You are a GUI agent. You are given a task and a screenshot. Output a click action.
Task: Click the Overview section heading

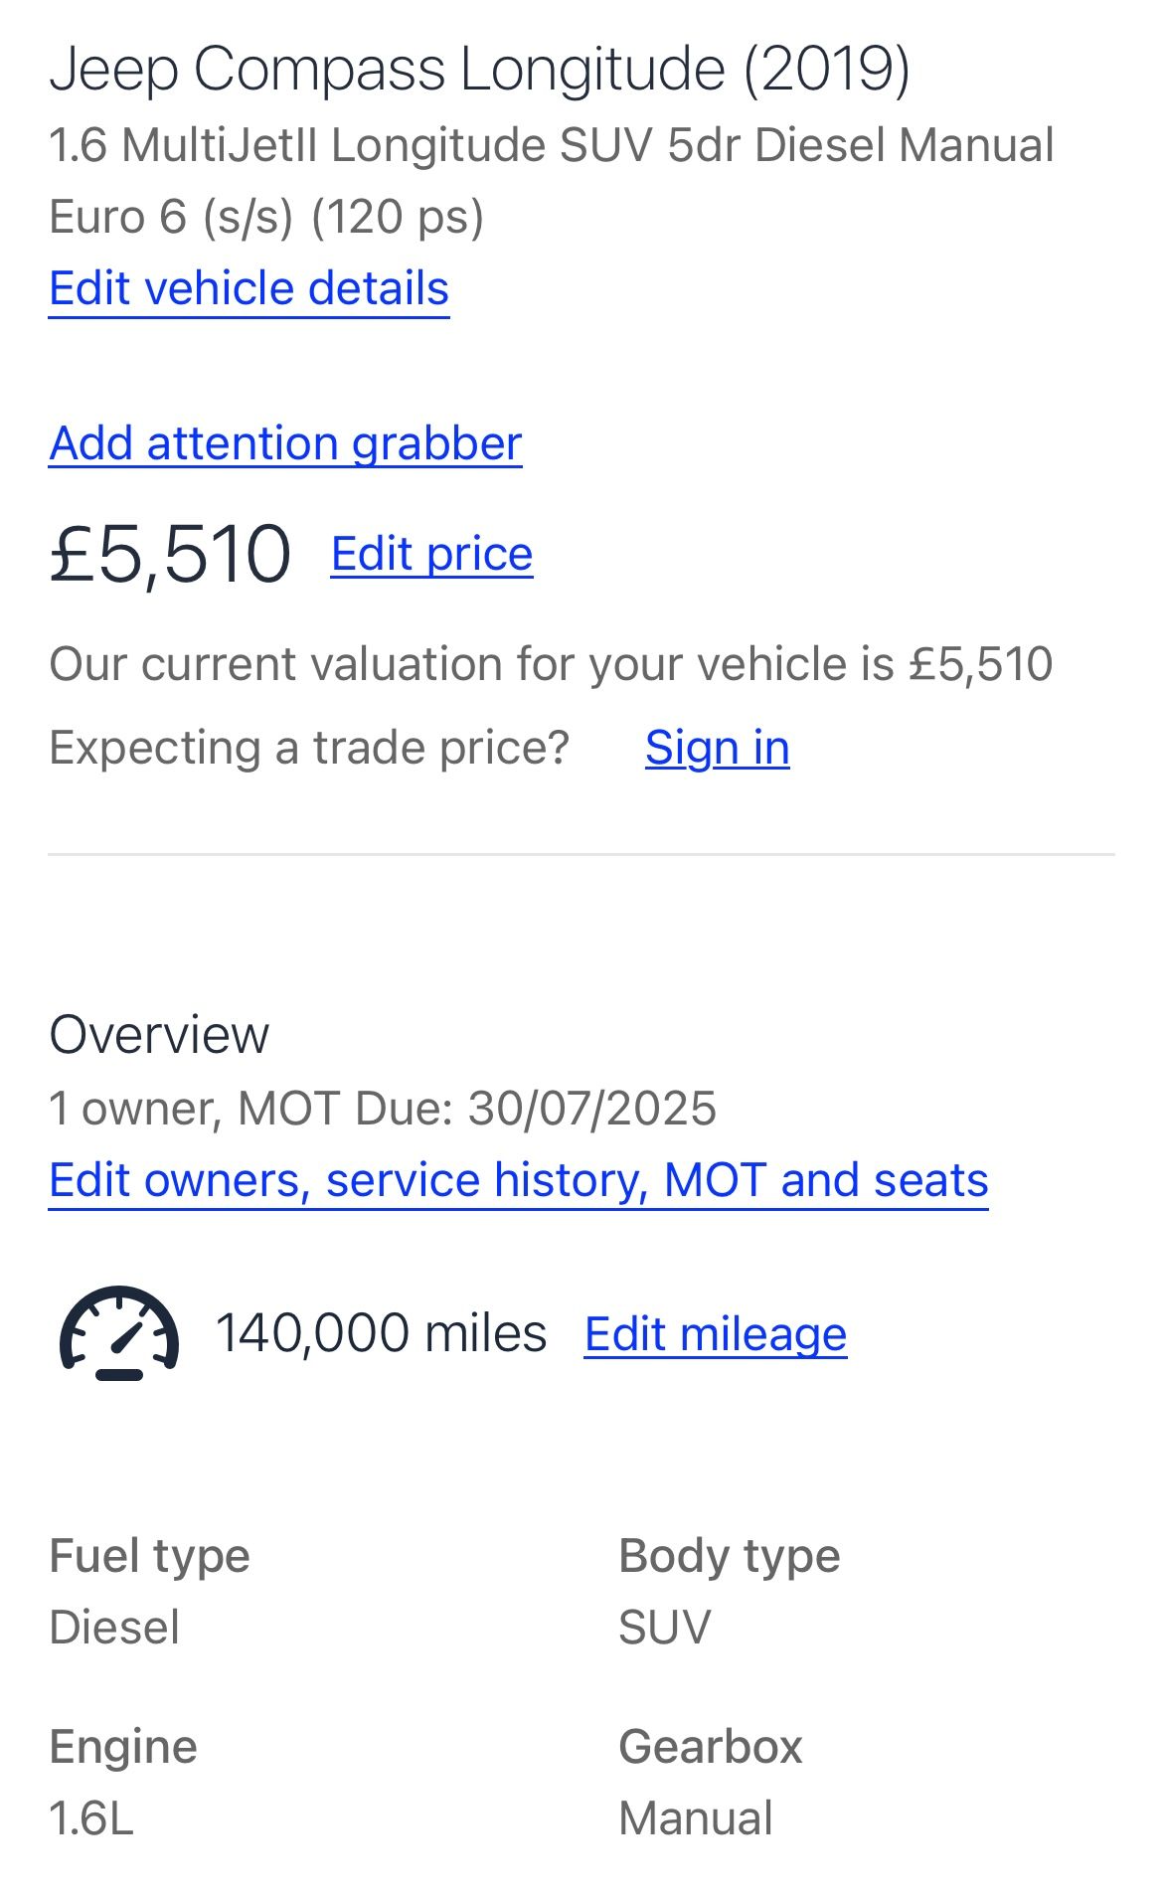[x=159, y=1035]
